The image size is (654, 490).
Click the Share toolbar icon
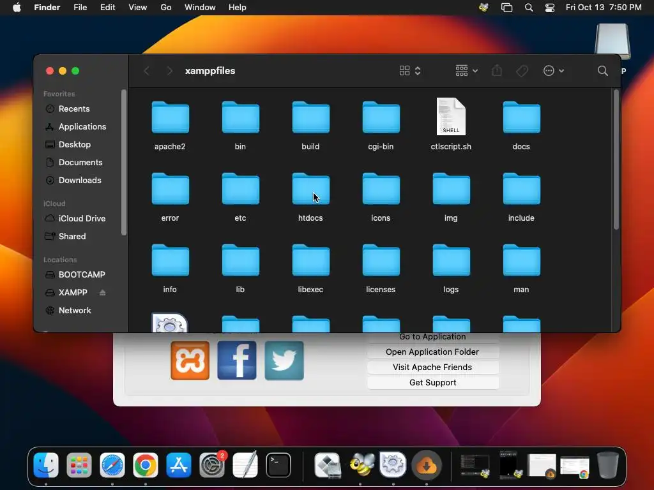[x=497, y=70]
